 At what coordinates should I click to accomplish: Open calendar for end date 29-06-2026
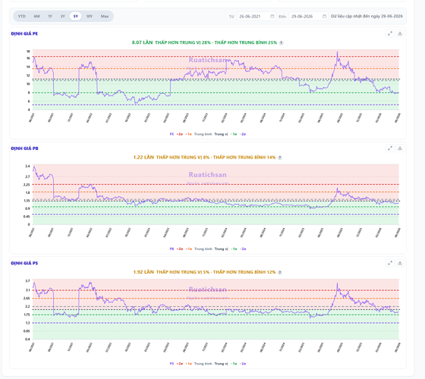pos(324,16)
